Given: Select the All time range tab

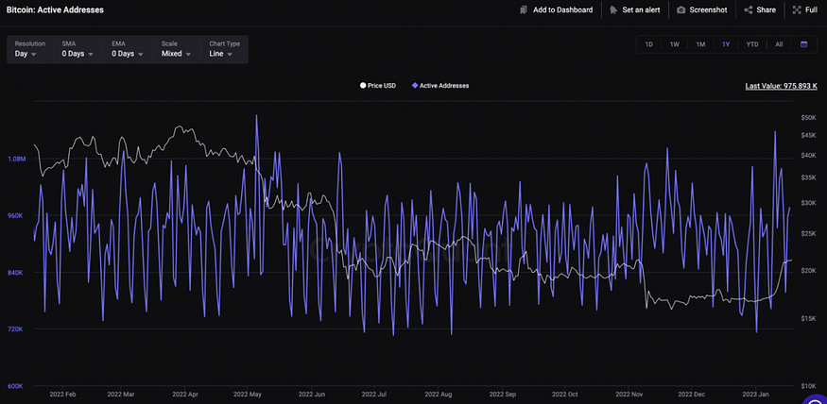Looking at the screenshot, I should tap(779, 44).
